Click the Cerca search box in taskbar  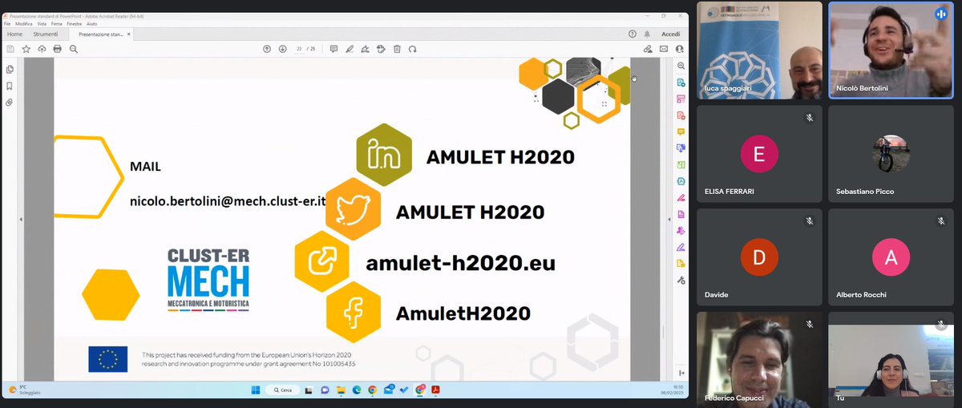[x=285, y=390]
